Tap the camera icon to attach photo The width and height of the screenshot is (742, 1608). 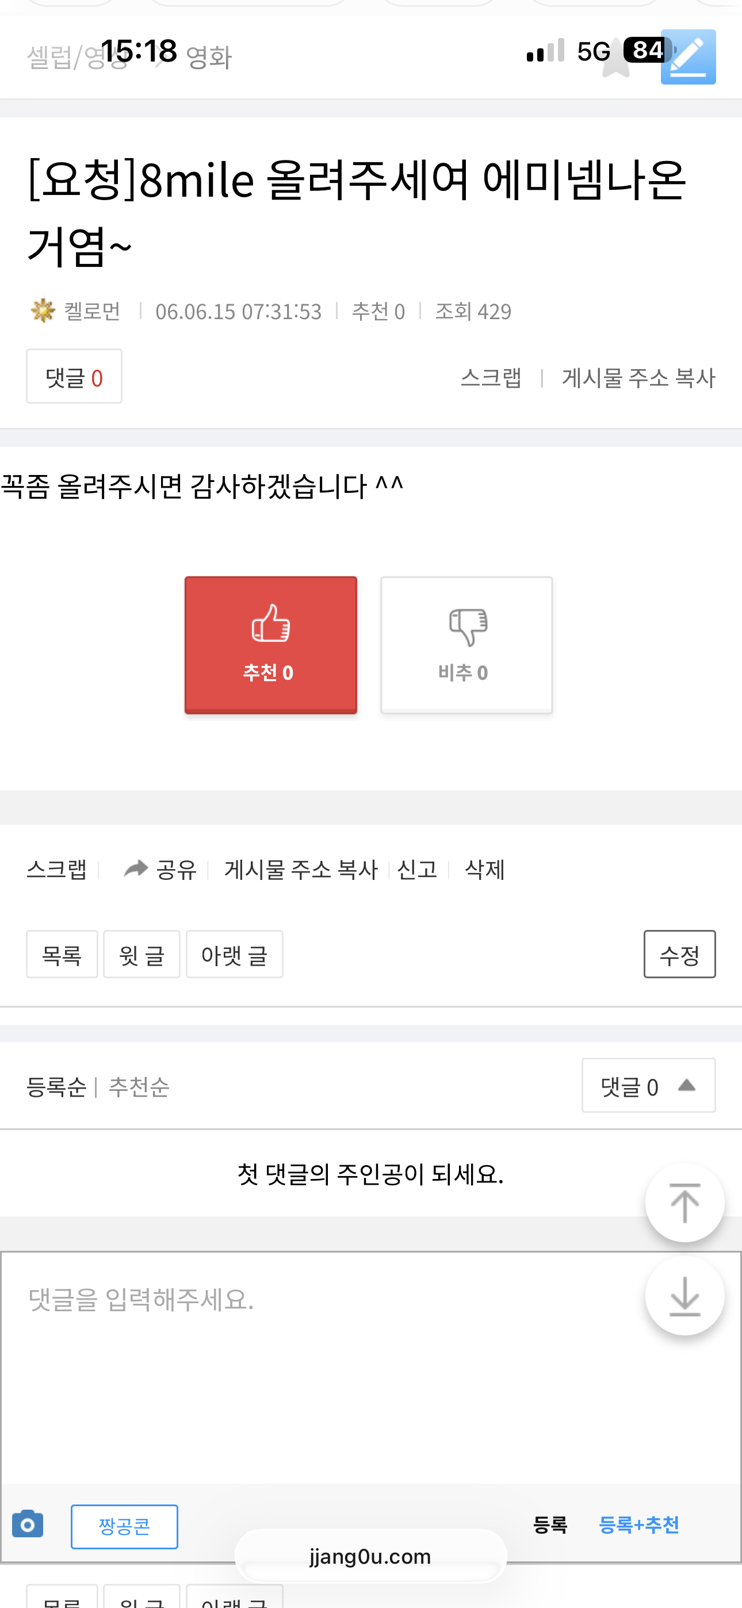pos(28,1525)
